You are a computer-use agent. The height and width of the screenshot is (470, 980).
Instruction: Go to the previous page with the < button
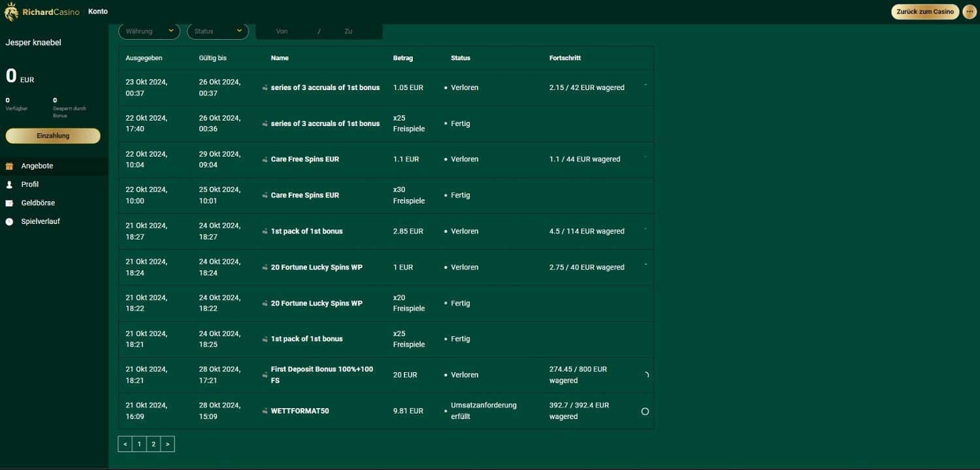click(125, 444)
